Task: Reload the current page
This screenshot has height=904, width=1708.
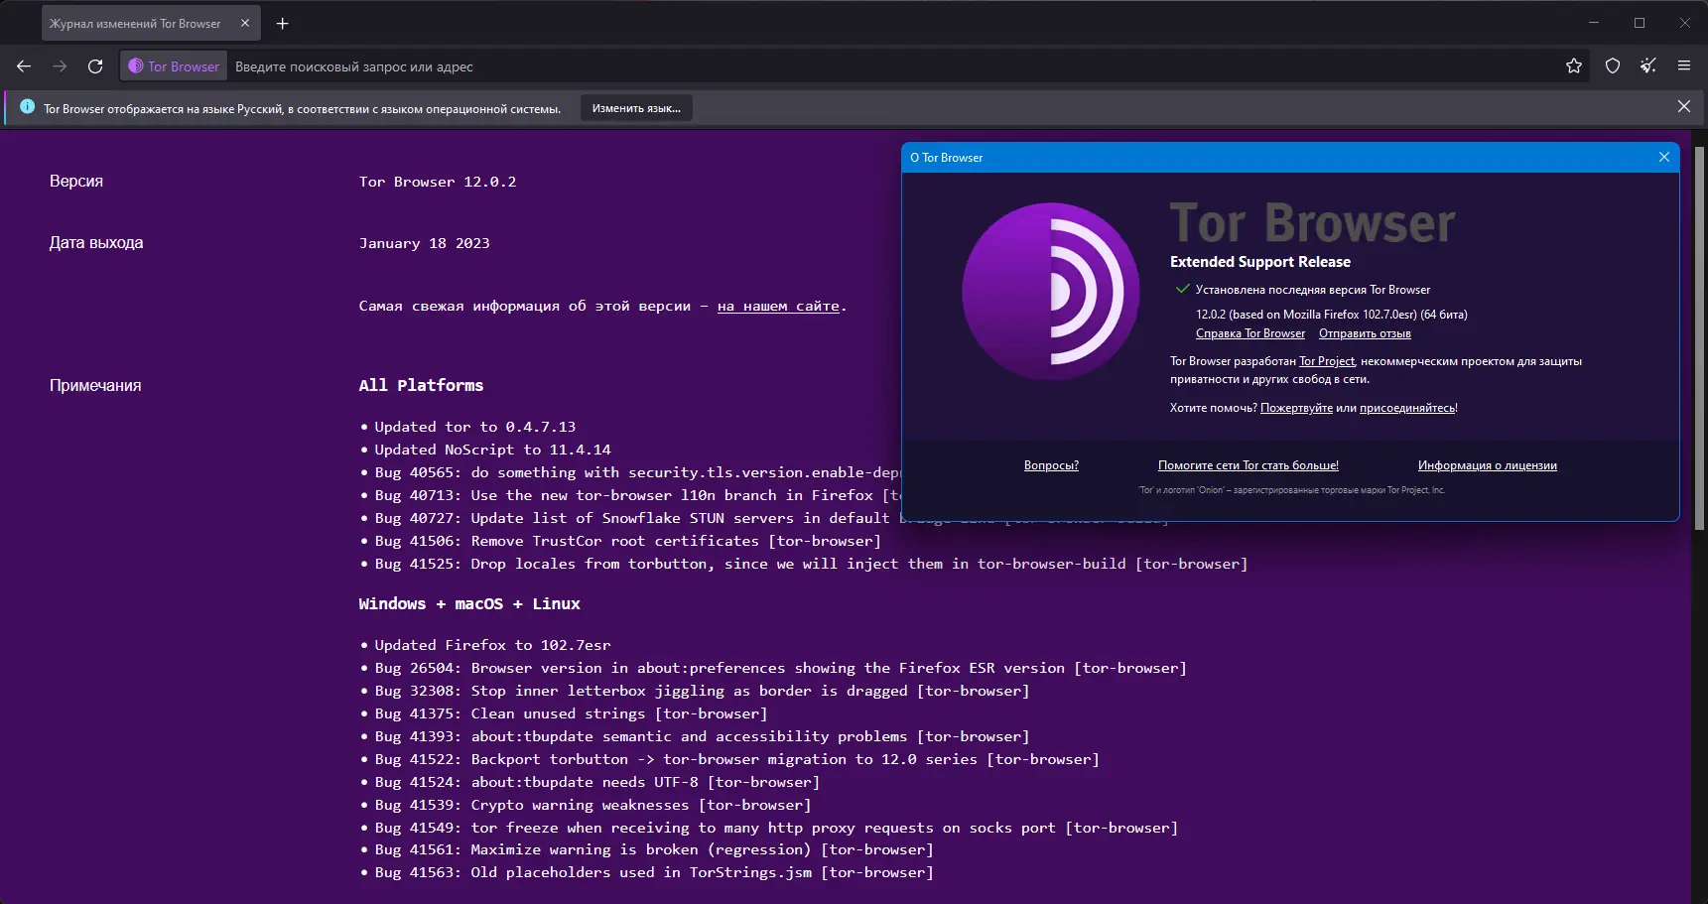Action: tap(95, 66)
